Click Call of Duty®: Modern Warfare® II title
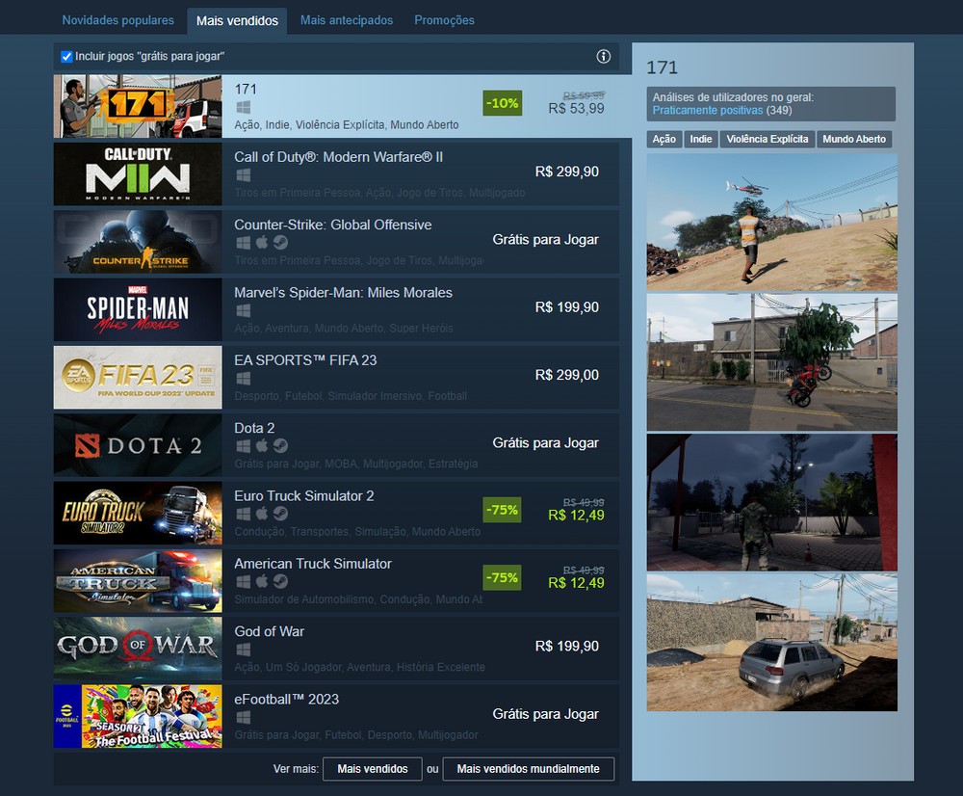This screenshot has width=963, height=796. pyautogui.click(x=338, y=157)
